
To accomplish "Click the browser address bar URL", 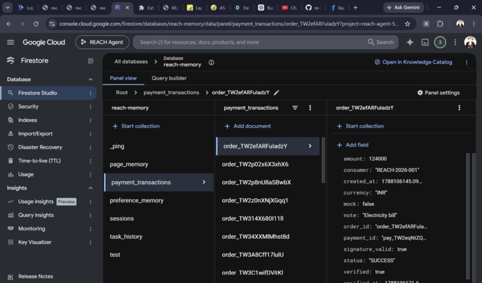I will (x=229, y=24).
